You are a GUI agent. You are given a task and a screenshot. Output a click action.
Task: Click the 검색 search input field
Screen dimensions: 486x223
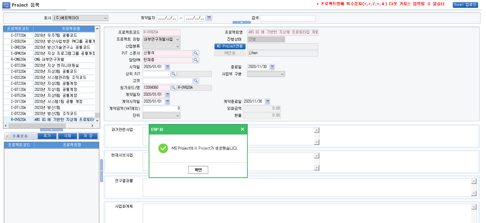pyautogui.click(x=288, y=18)
